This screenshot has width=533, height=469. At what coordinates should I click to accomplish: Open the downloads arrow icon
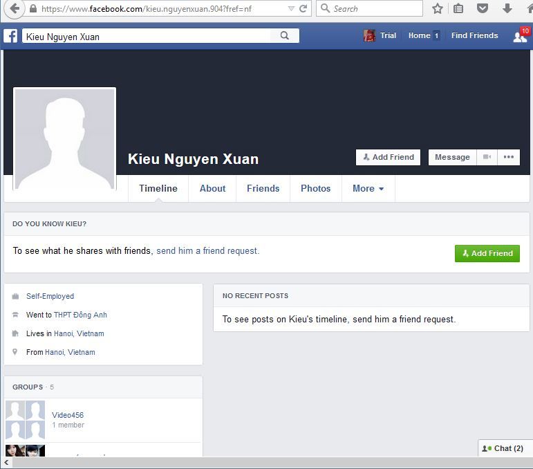click(507, 8)
